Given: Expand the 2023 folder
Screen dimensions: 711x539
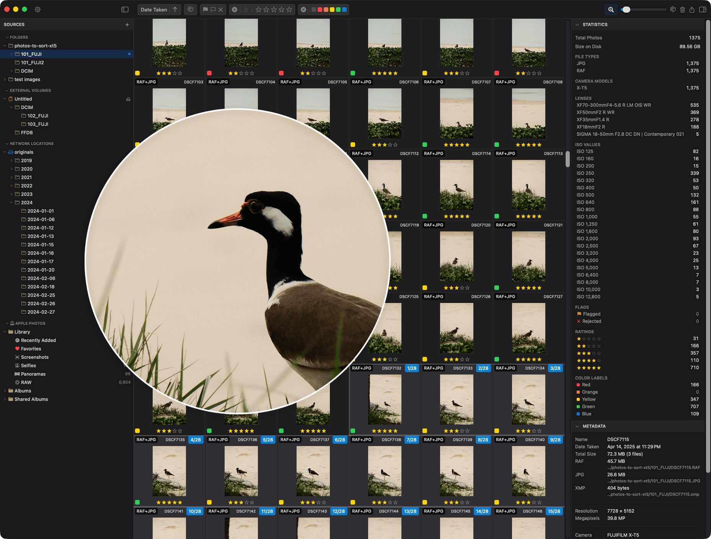Looking at the screenshot, I should point(11,194).
